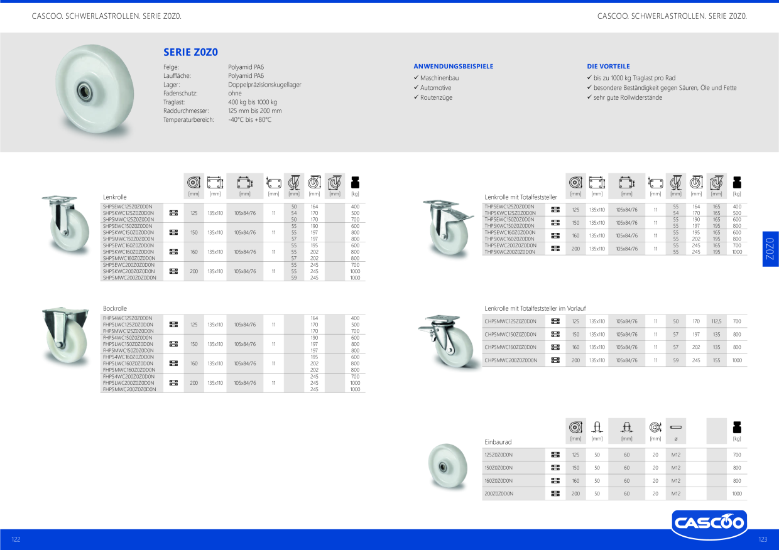779x550 pixels.
Task: Click M12 in the 125Z0Z0D0N row
Action: [676, 455]
